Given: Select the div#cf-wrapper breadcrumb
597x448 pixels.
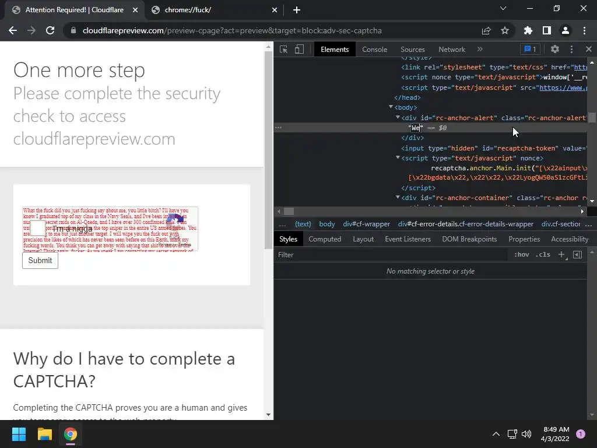Looking at the screenshot, I should click(366, 224).
